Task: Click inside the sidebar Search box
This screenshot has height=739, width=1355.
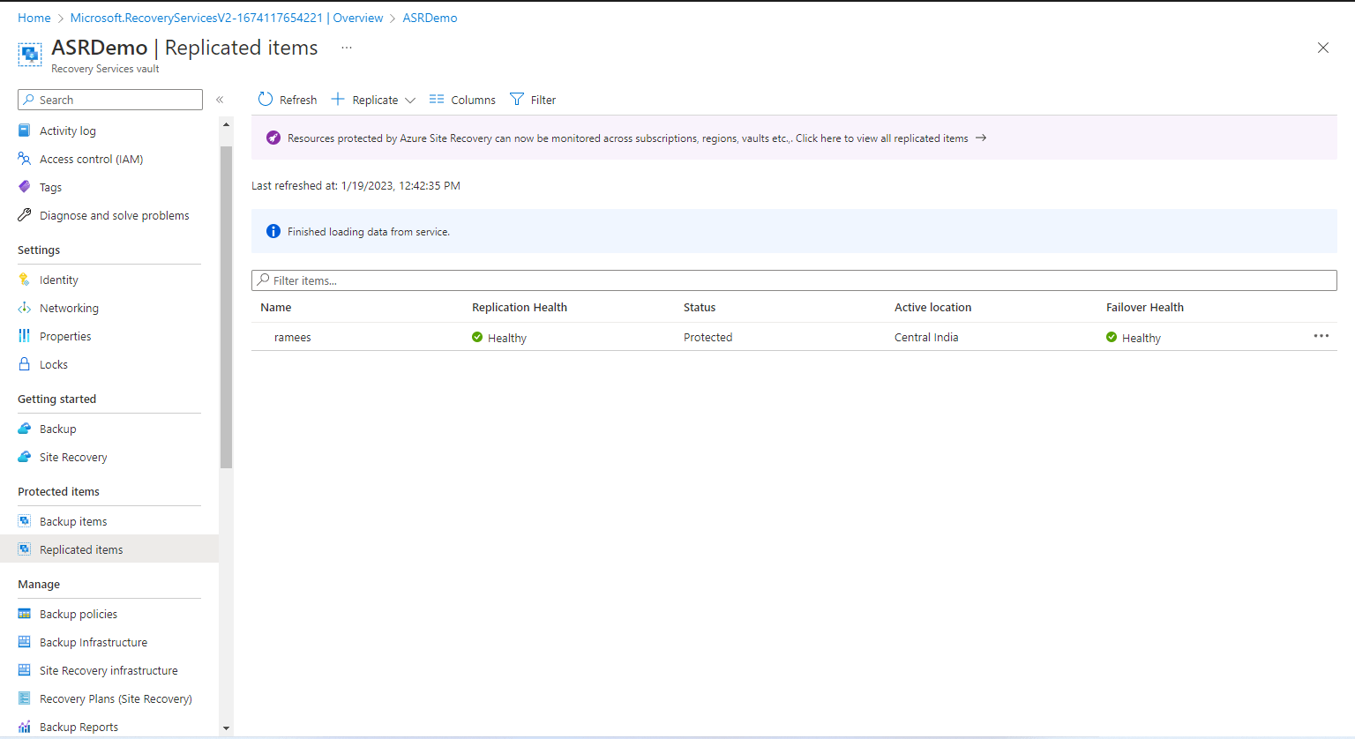Action: [110, 100]
